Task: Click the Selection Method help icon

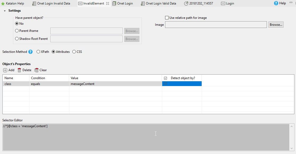Action: coord(30,52)
